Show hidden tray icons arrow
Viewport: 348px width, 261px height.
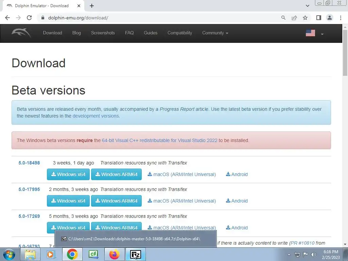[289, 255]
